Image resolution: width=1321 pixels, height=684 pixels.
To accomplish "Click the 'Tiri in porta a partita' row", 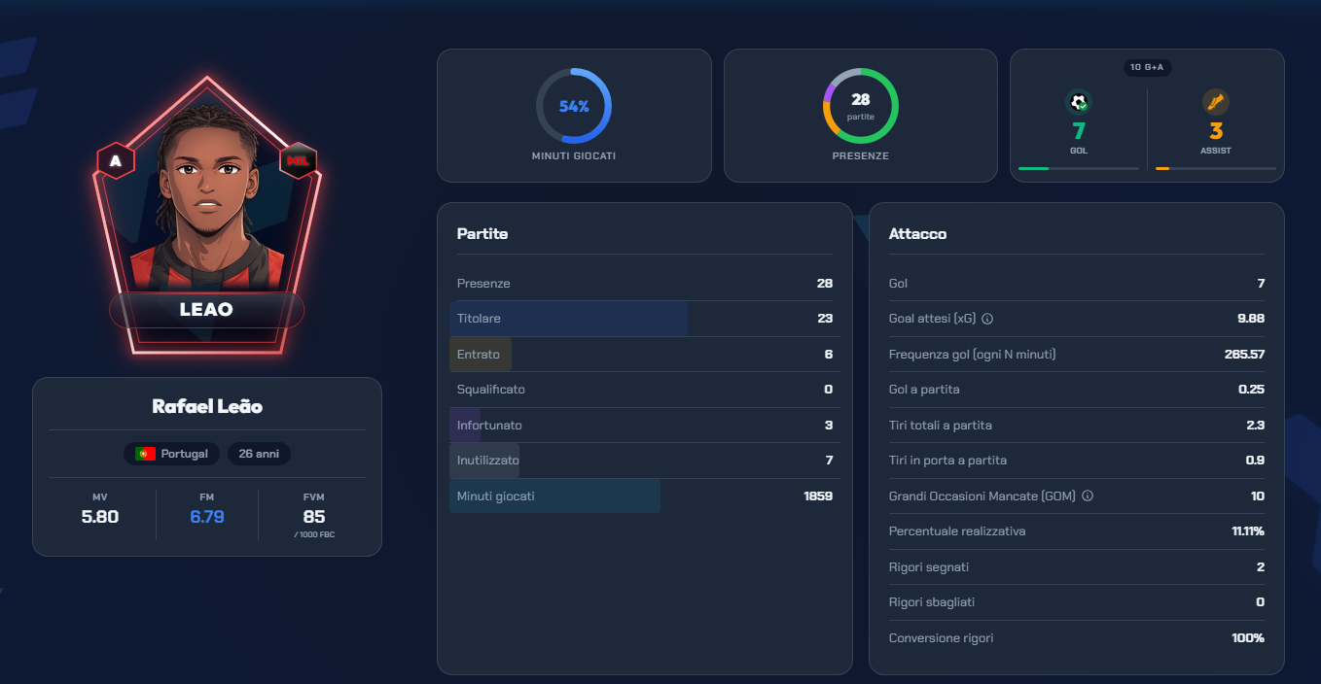I will click(1077, 461).
